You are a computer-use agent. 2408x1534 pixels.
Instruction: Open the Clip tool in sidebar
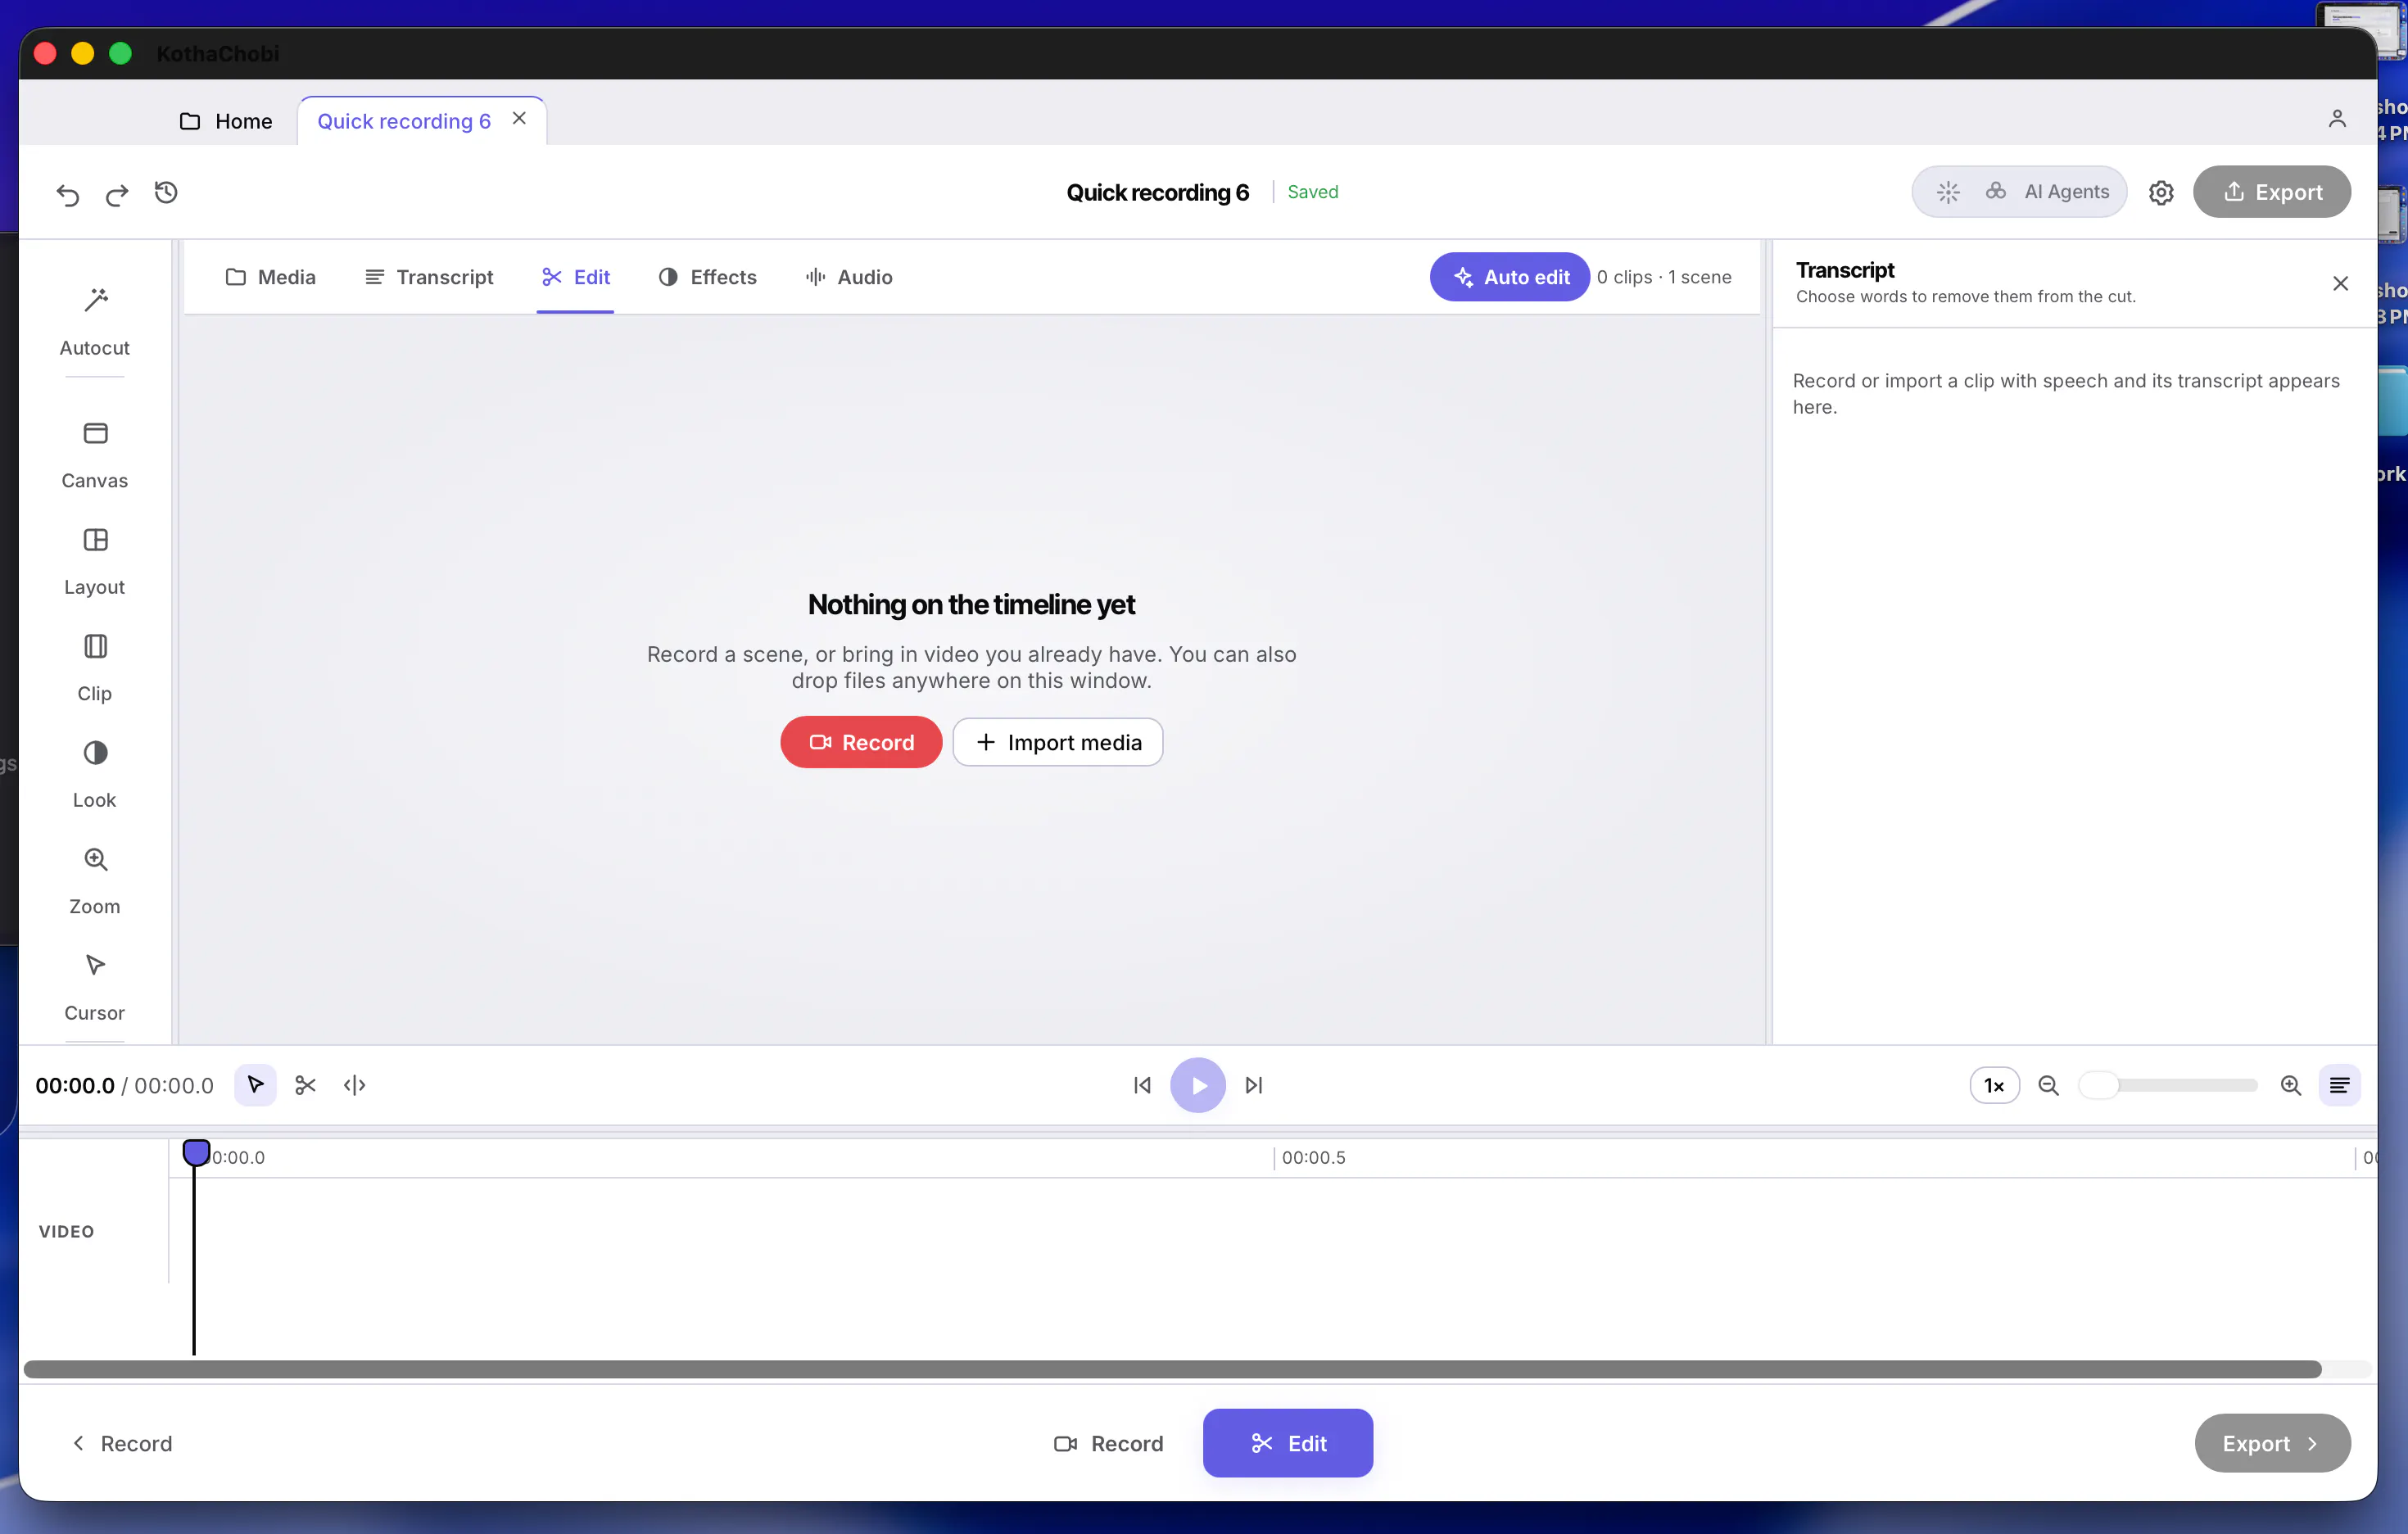pyautogui.click(x=95, y=667)
